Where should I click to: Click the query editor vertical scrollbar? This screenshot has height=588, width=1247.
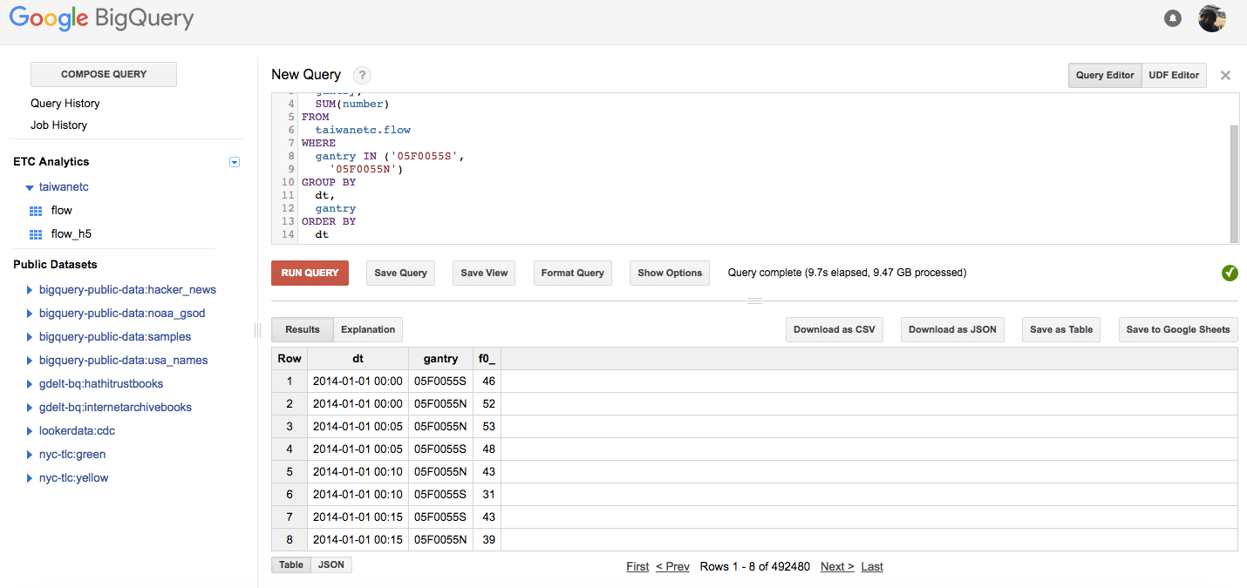click(x=1234, y=183)
